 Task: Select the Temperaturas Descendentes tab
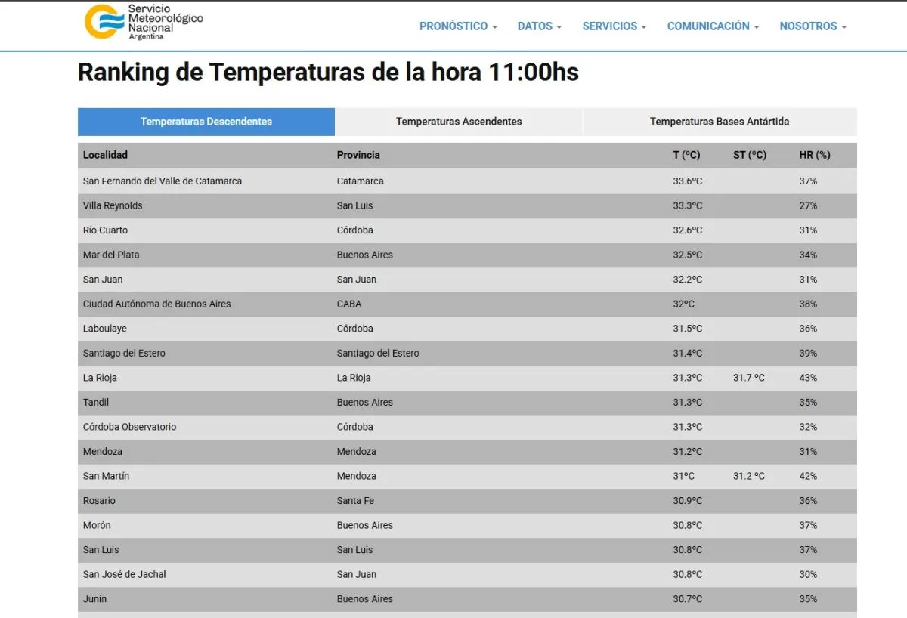206,122
